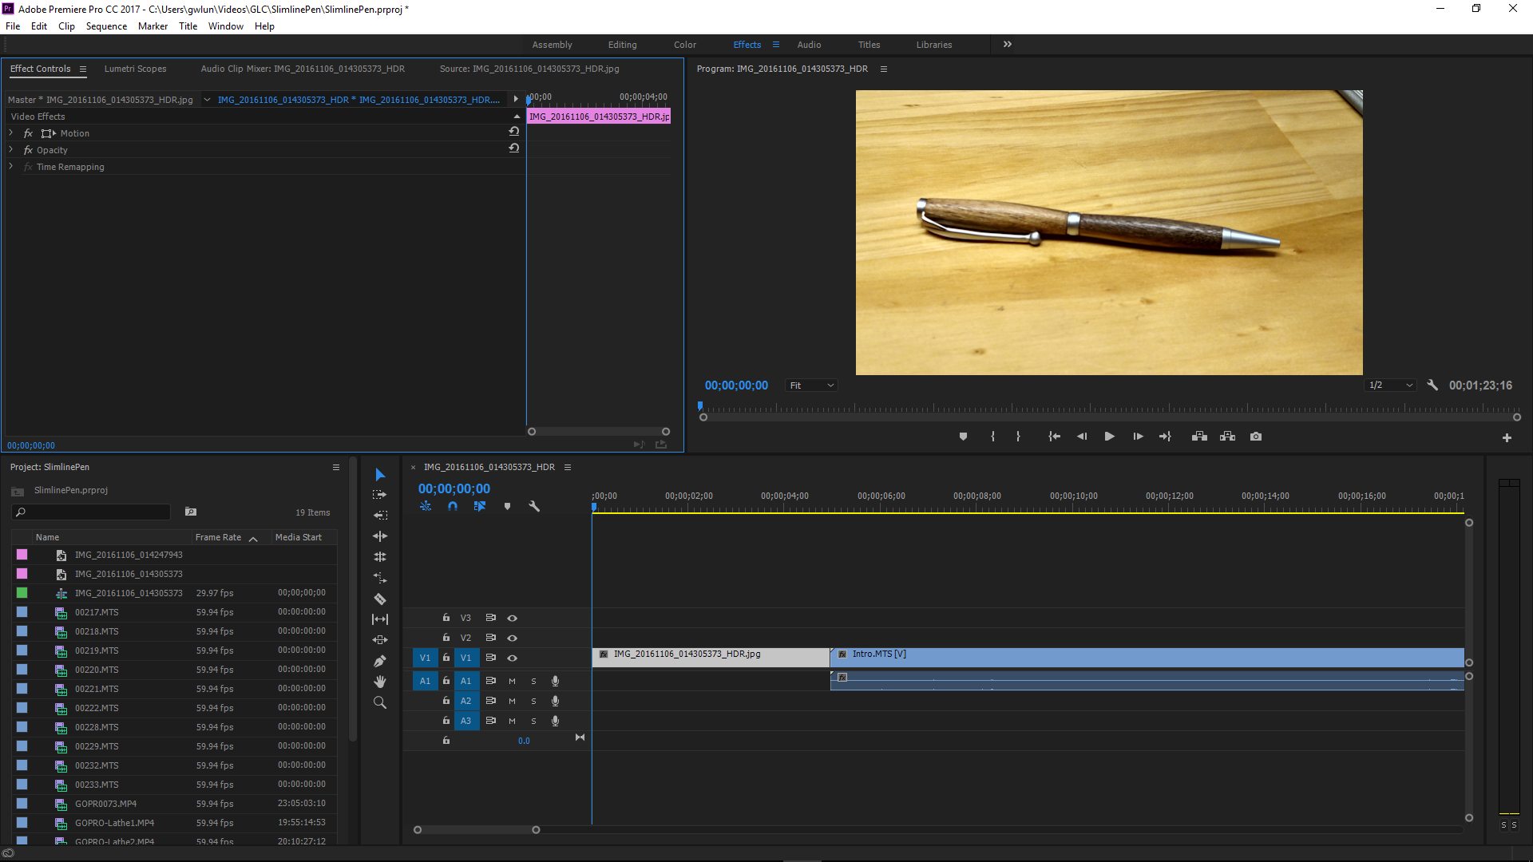
Task: Select the Hand tool in timeline
Action: (x=379, y=683)
